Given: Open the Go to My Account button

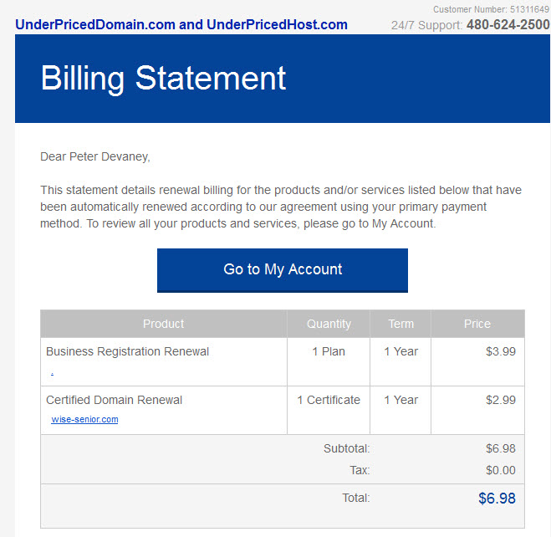Looking at the screenshot, I should point(282,270).
